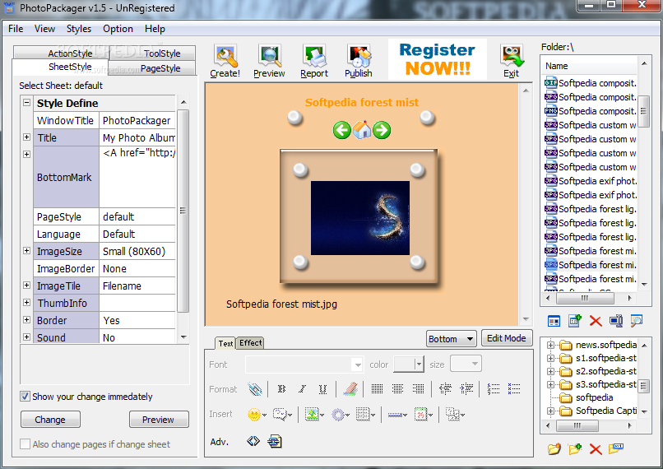Click the increase indent format icon
This screenshot has width=663, height=469.
pos(466,388)
